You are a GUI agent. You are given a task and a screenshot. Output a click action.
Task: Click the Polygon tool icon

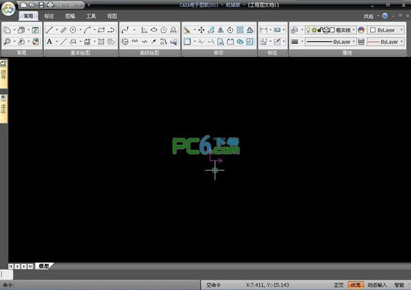[164, 30]
